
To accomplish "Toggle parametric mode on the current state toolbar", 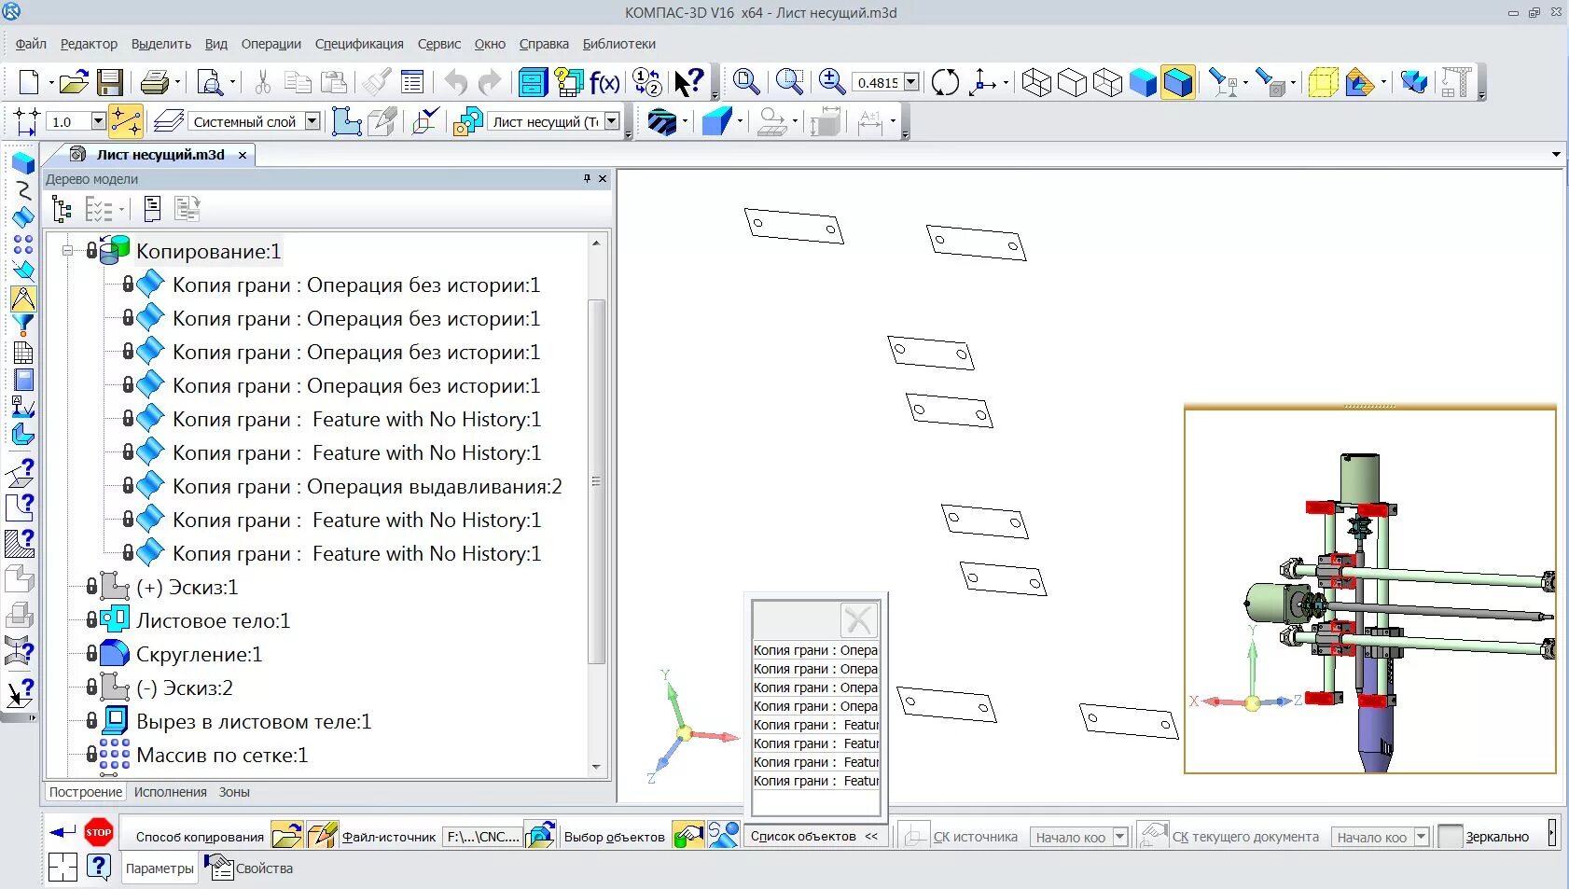I will pyautogui.click(x=125, y=121).
